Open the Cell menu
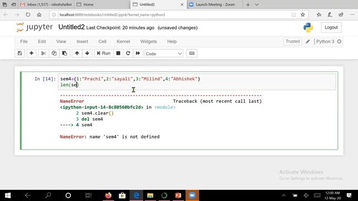 [102, 41]
